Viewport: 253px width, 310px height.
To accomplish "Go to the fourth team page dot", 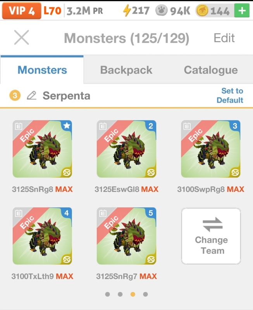I will click(x=145, y=294).
